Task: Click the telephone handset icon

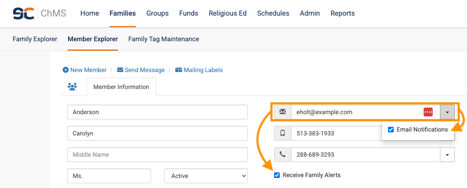Action: click(283, 155)
